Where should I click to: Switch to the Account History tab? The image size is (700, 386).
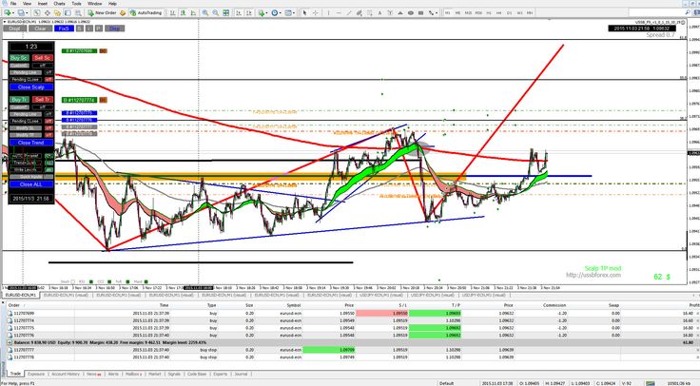[66, 374]
